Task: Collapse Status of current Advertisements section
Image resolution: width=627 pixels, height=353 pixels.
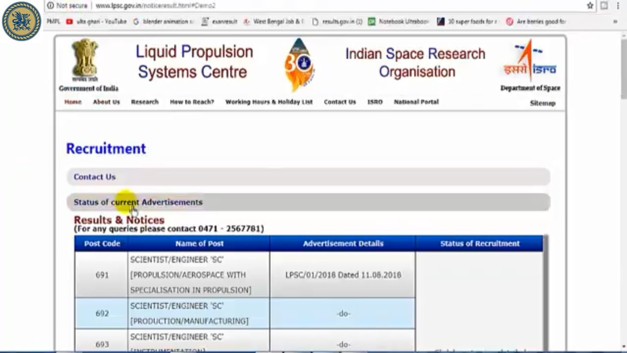Action: (309, 202)
